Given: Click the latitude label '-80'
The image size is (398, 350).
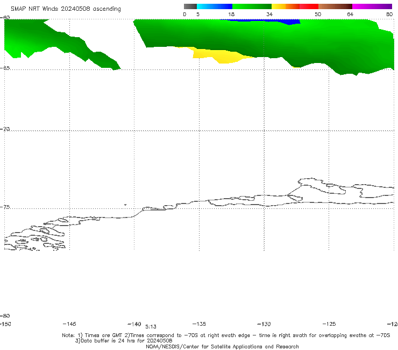Looking at the screenshot, I should click(5, 316).
